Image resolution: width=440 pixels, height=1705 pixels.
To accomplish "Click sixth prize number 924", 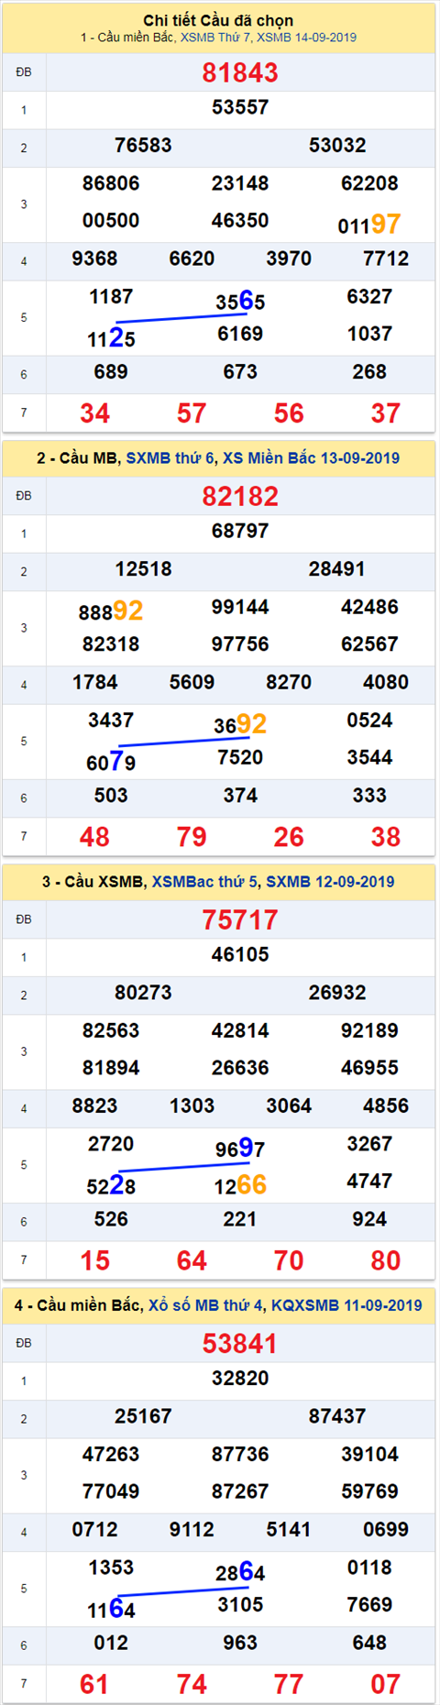I will tap(369, 1219).
